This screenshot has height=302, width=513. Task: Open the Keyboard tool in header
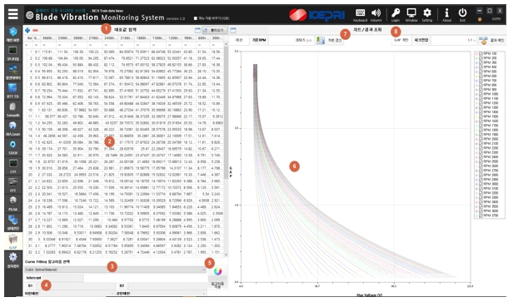(360, 15)
